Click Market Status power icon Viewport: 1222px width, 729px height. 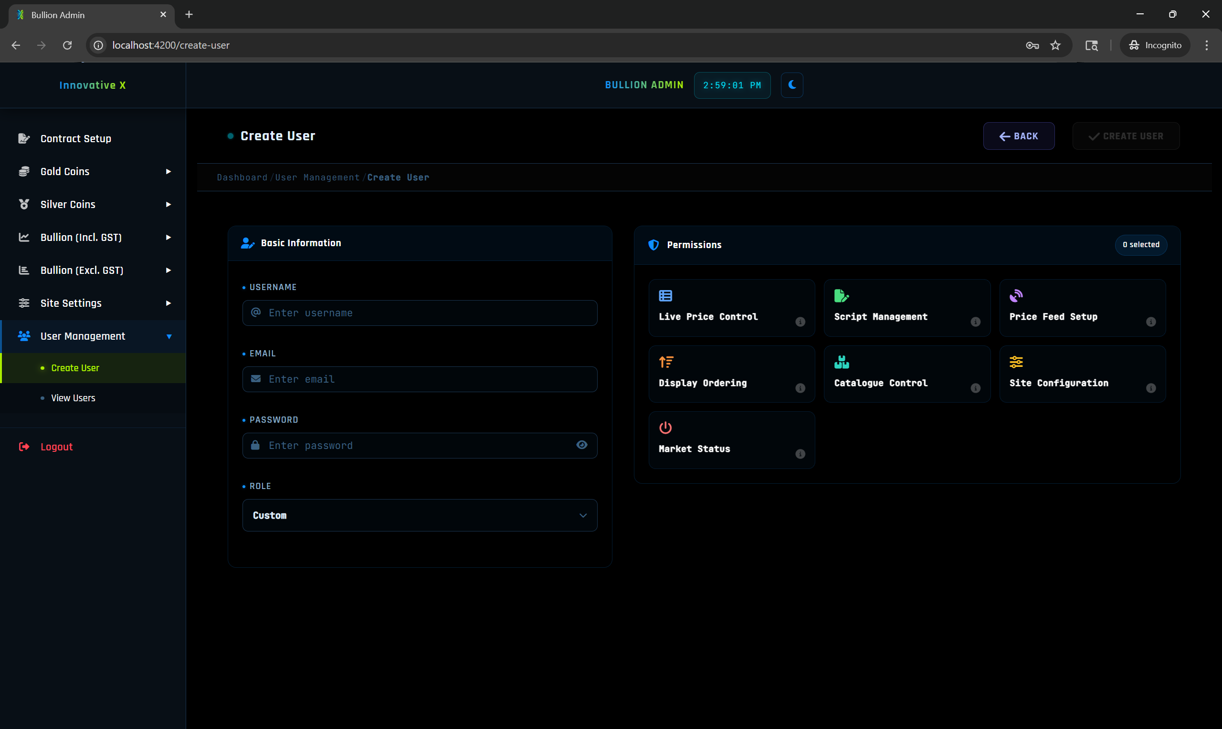click(665, 428)
